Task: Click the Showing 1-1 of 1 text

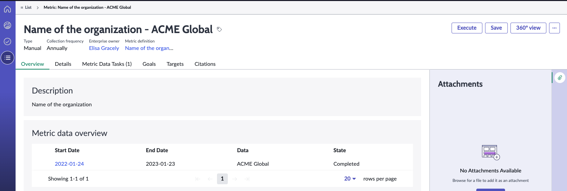Action: (68, 179)
